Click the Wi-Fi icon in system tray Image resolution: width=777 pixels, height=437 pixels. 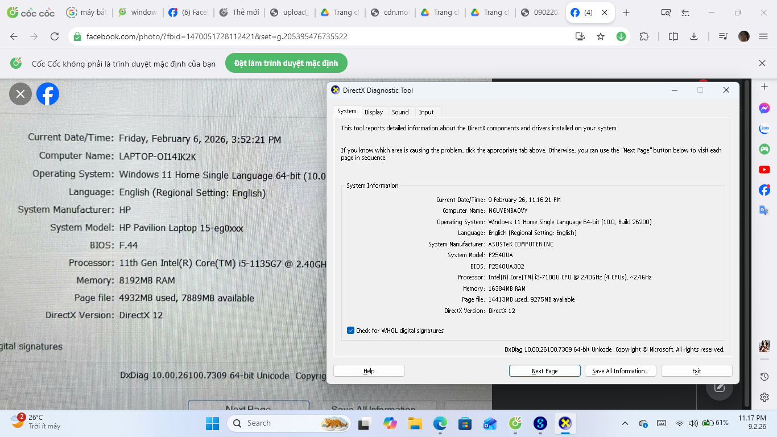click(x=679, y=423)
